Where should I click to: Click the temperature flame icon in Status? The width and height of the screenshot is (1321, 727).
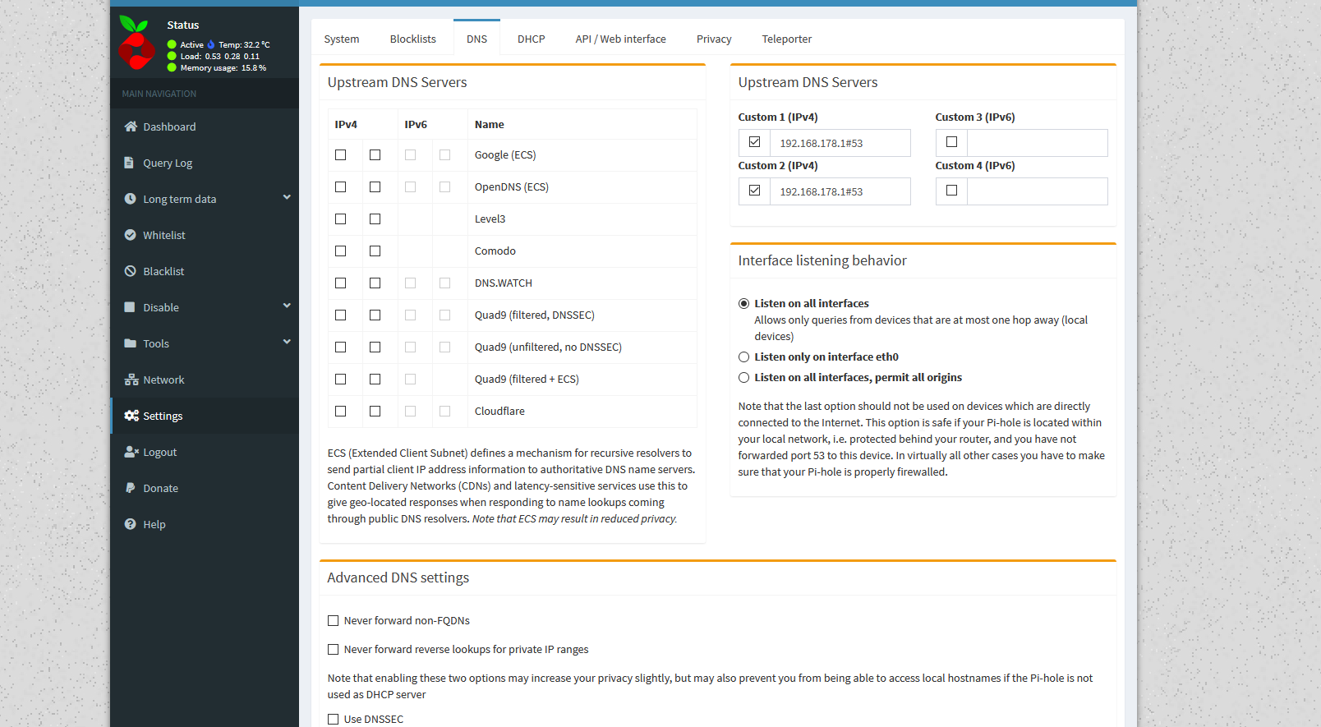tap(211, 45)
